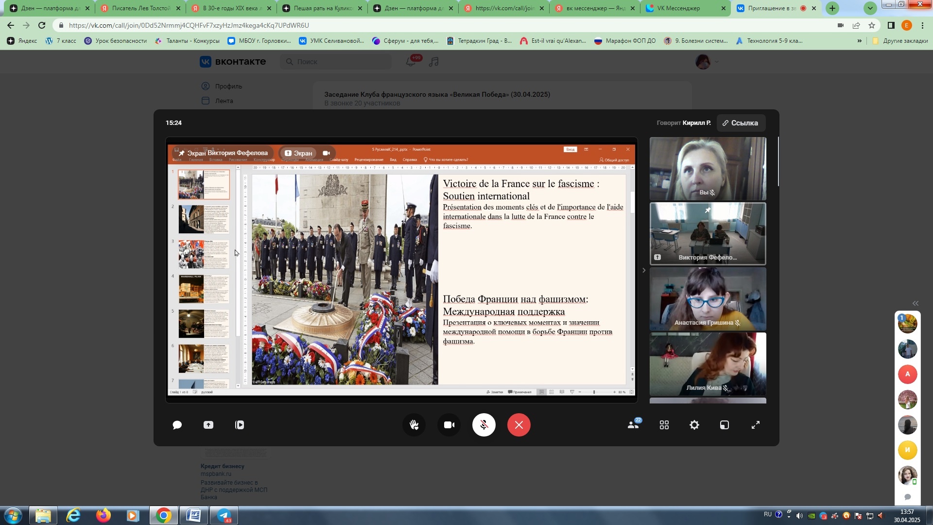Viewport: 933px width, 525px height.
Task: Open call settings gear
Action: click(x=694, y=425)
